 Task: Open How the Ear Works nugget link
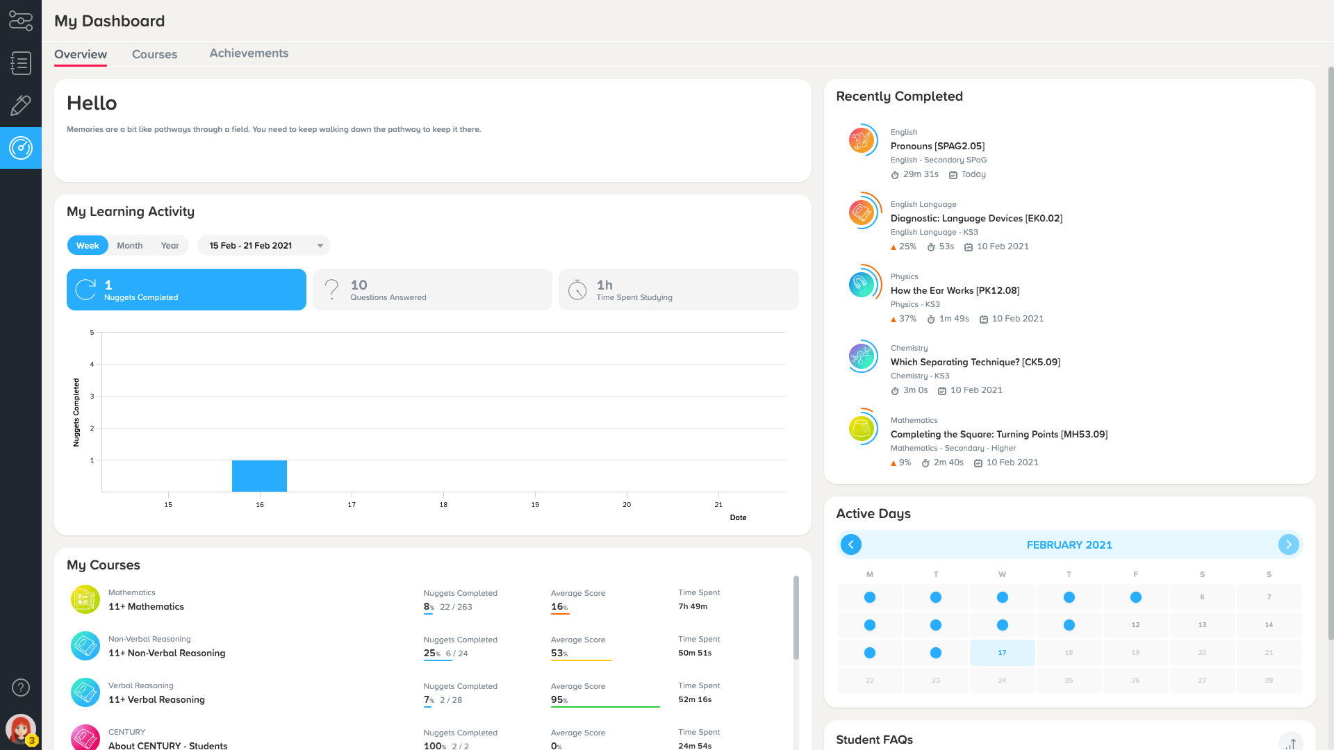(955, 290)
